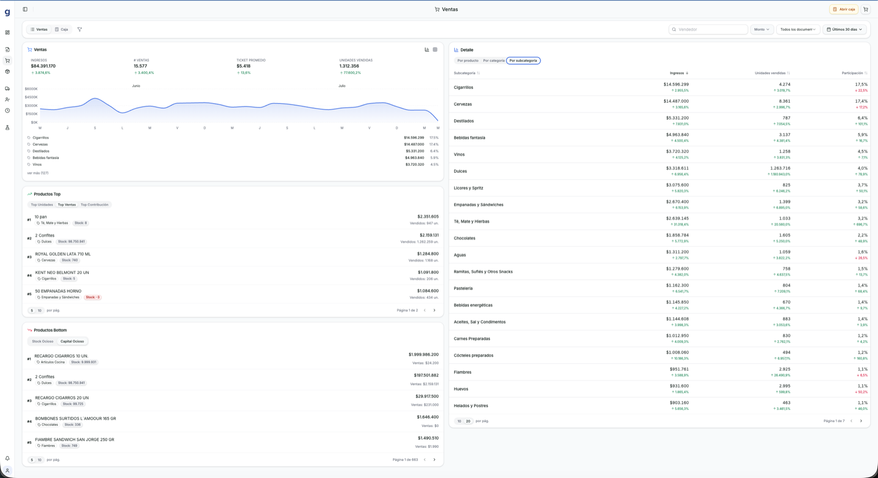Open the user check icon in sidebar

click(7, 99)
